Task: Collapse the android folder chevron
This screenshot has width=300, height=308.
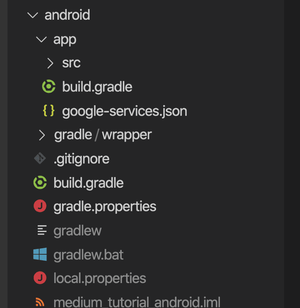Action: coord(33,15)
